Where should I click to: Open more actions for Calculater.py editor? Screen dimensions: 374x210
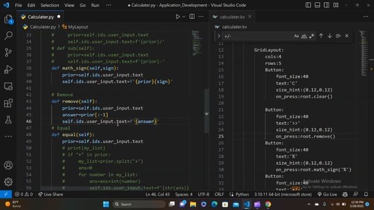coord(201,16)
